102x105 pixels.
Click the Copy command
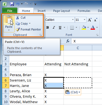click(22, 23)
